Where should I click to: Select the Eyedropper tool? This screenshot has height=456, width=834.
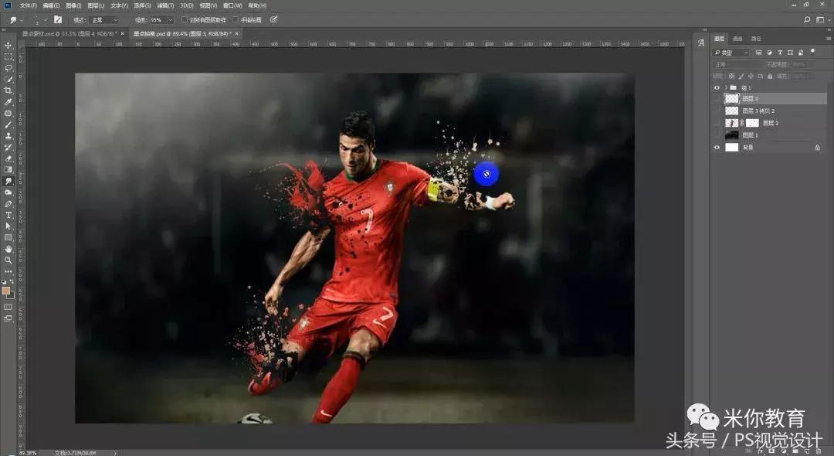pos(8,102)
